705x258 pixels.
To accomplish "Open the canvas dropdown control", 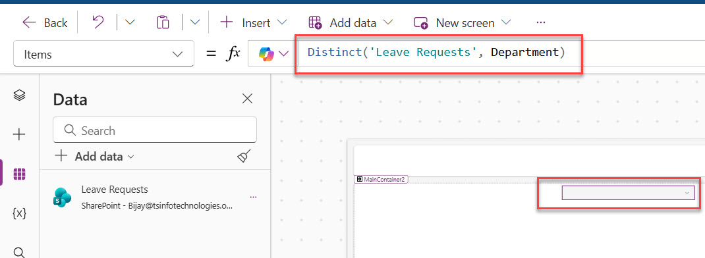I will point(628,193).
